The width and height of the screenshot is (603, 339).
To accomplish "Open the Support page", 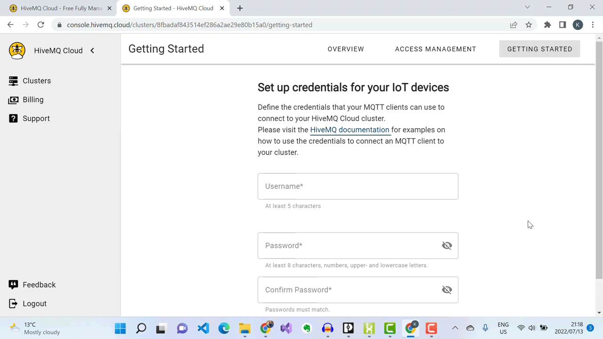I will coord(29,118).
